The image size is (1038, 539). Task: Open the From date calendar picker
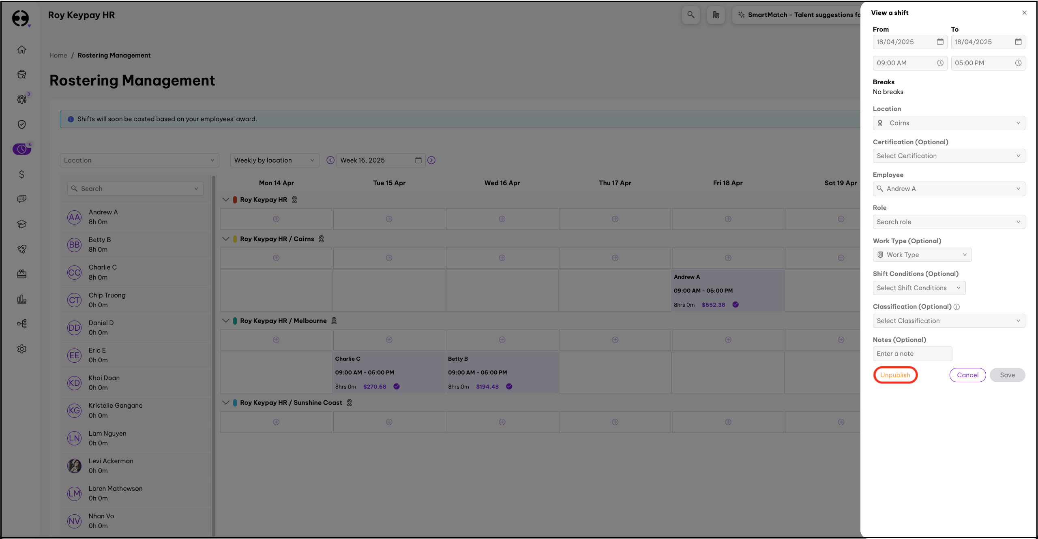click(x=940, y=42)
